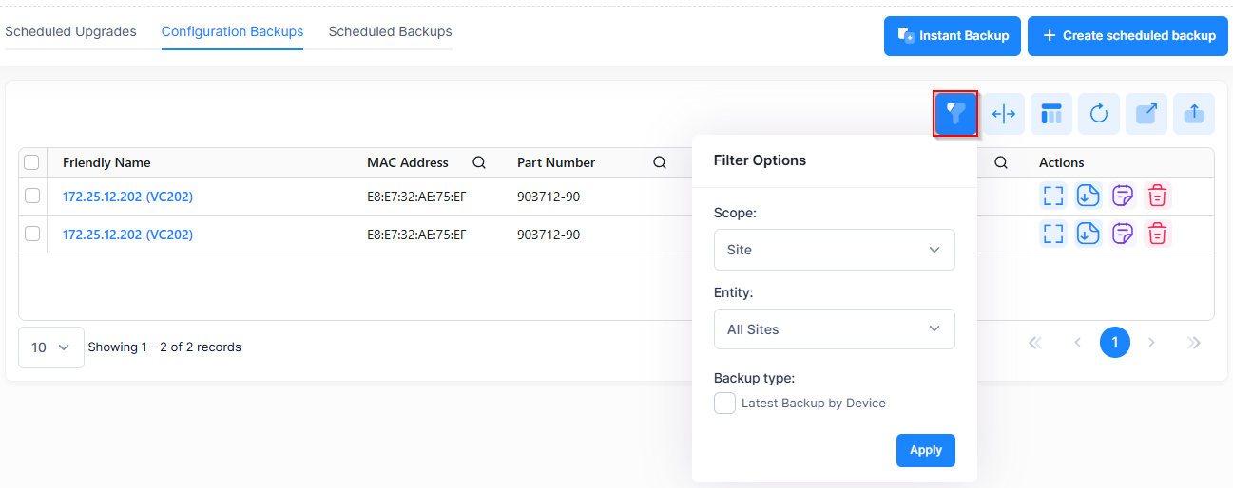
Task: Search the MAC Address column
Action: point(479,162)
